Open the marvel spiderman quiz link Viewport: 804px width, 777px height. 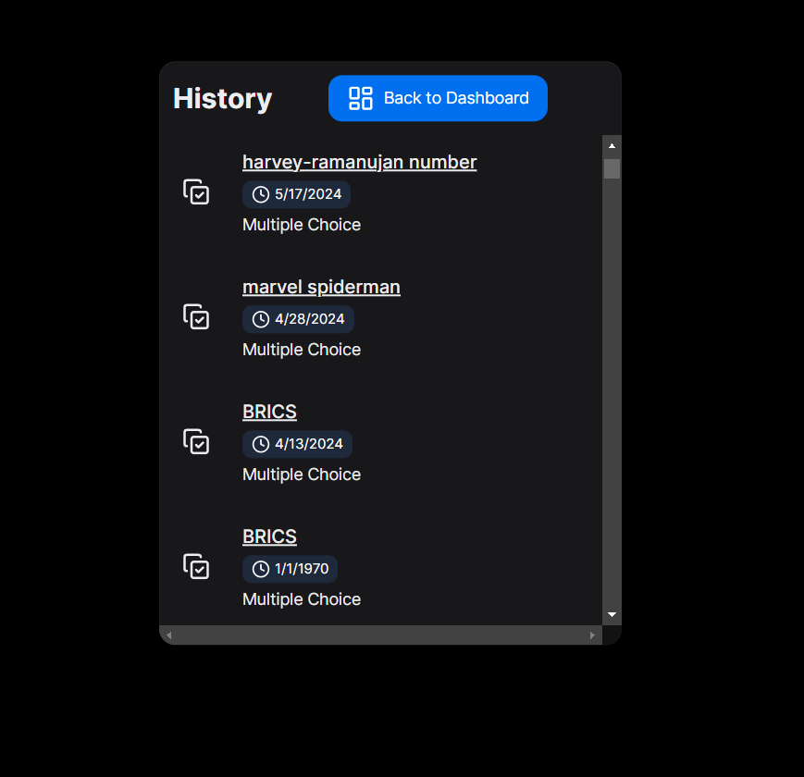[x=321, y=287]
